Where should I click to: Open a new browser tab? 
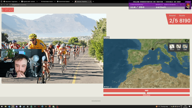pos(93,1)
